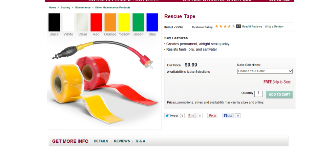Click the star rating icons
This screenshot has width=336, height=149.
click(225, 26)
